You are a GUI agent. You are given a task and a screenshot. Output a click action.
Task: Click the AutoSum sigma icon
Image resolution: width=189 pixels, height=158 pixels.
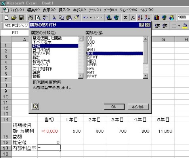(125, 17)
